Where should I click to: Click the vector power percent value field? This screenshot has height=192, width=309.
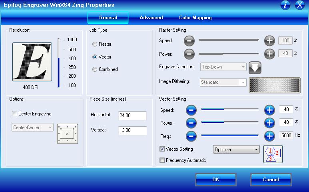point(286,122)
